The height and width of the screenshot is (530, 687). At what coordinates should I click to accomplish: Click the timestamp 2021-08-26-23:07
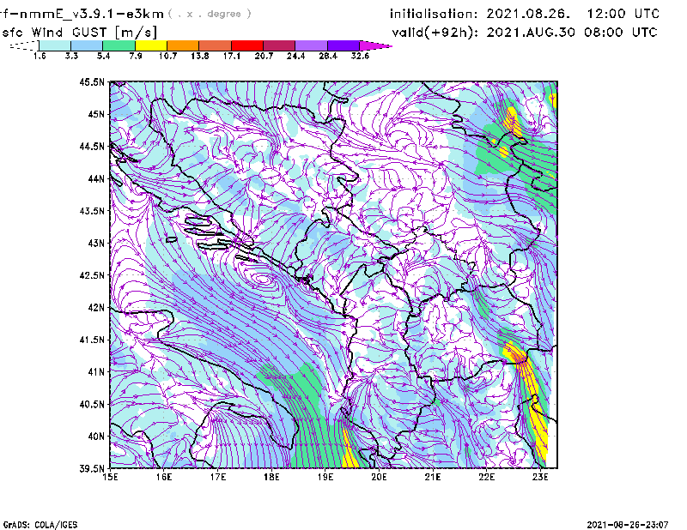coord(628,525)
